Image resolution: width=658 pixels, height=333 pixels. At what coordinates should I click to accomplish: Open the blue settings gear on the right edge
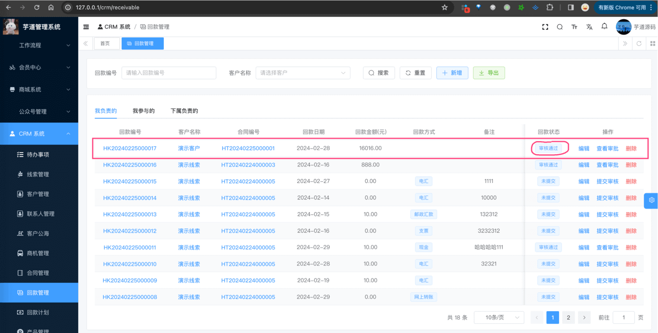point(652,200)
